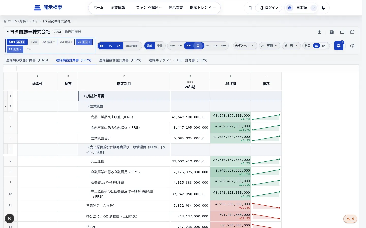This screenshot has width=366, height=228.
Task: Collapse row 1 with minus button
Action: (x=5, y=96)
